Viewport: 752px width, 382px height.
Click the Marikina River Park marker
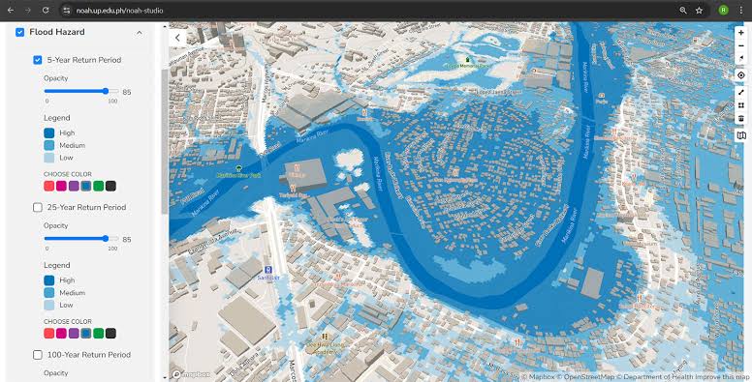(238, 168)
